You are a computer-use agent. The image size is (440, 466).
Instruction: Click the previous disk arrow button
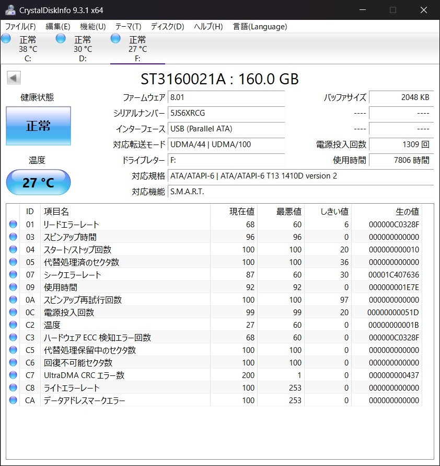(14, 78)
